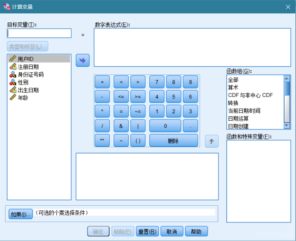Open help with the 帮助 button

point(196,231)
